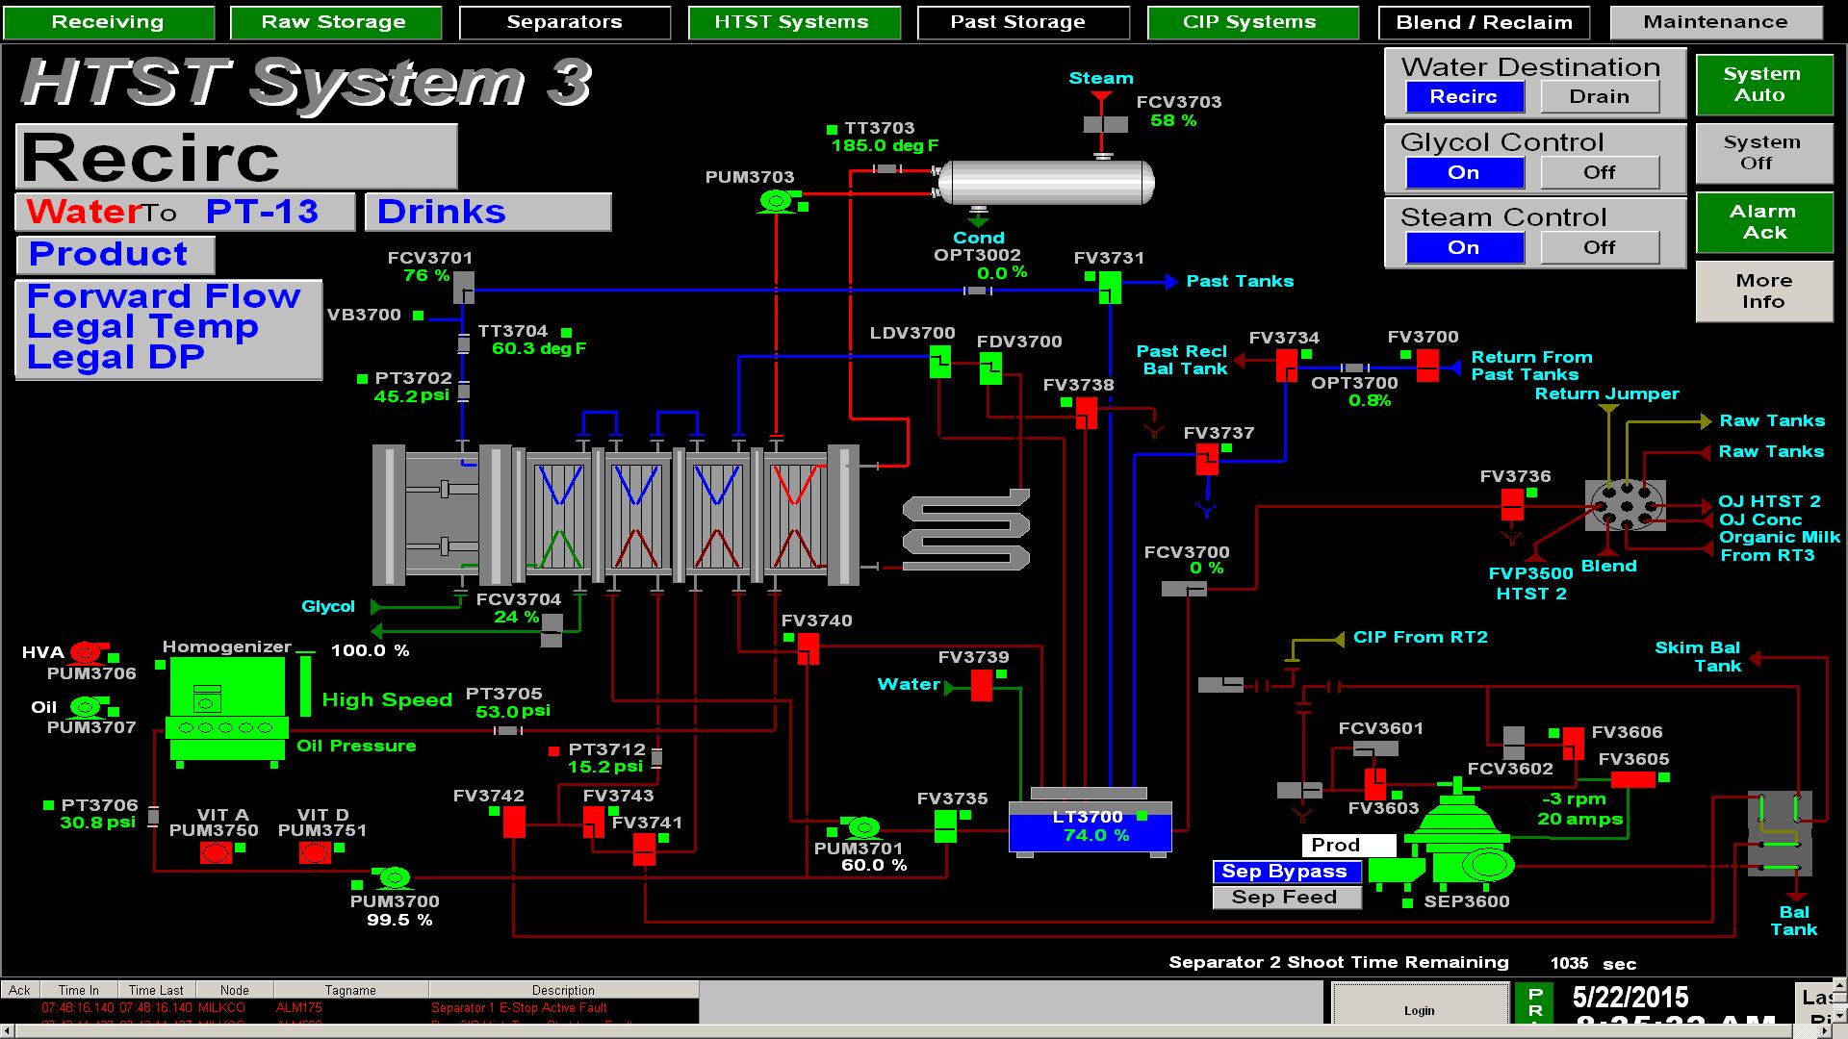The width and height of the screenshot is (1848, 1039).
Task: Click valve FV3606
Action: [1574, 744]
